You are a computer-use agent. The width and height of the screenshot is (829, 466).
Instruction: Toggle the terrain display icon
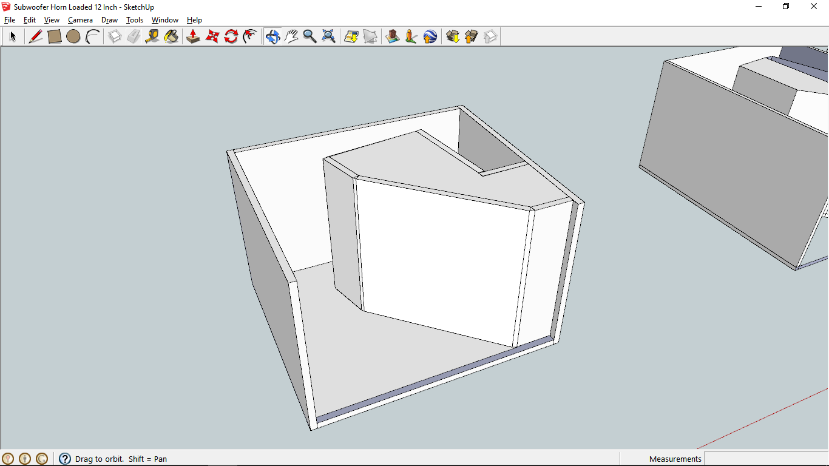(x=370, y=36)
